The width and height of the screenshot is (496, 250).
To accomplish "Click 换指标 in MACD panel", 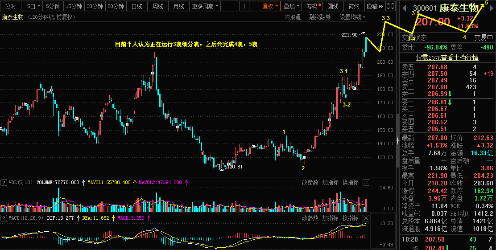I will pyautogui.click(x=351, y=218).
